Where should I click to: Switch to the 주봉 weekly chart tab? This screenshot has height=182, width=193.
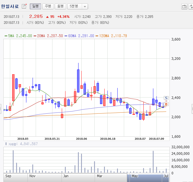pyautogui.click(x=48, y=6)
